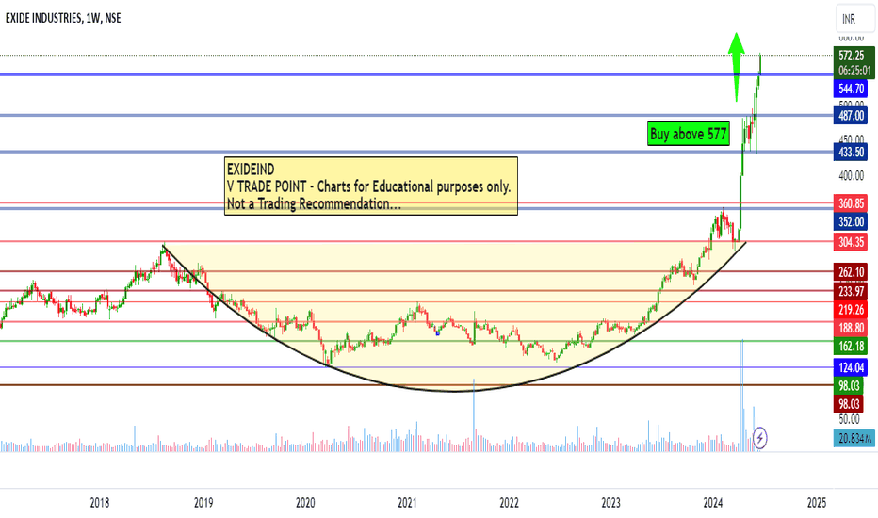Click the 352.00 dark blue price label
Viewport: 878px width, 518px height.
pyautogui.click(x=851, y=221)
